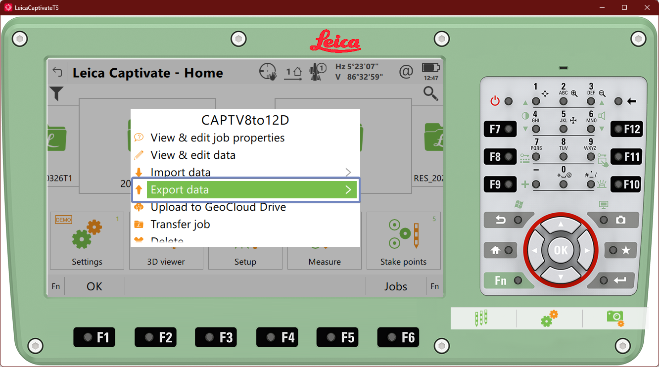This screenshot has height=367, width=659.
Task: Click the F12 function key
Action: point(626,129)
